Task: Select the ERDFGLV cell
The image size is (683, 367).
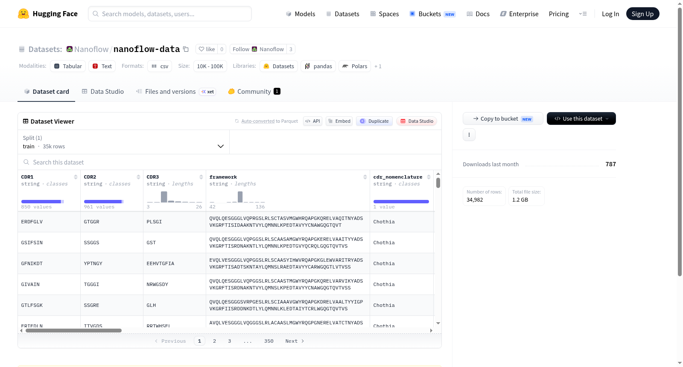Action: point(49,222)
